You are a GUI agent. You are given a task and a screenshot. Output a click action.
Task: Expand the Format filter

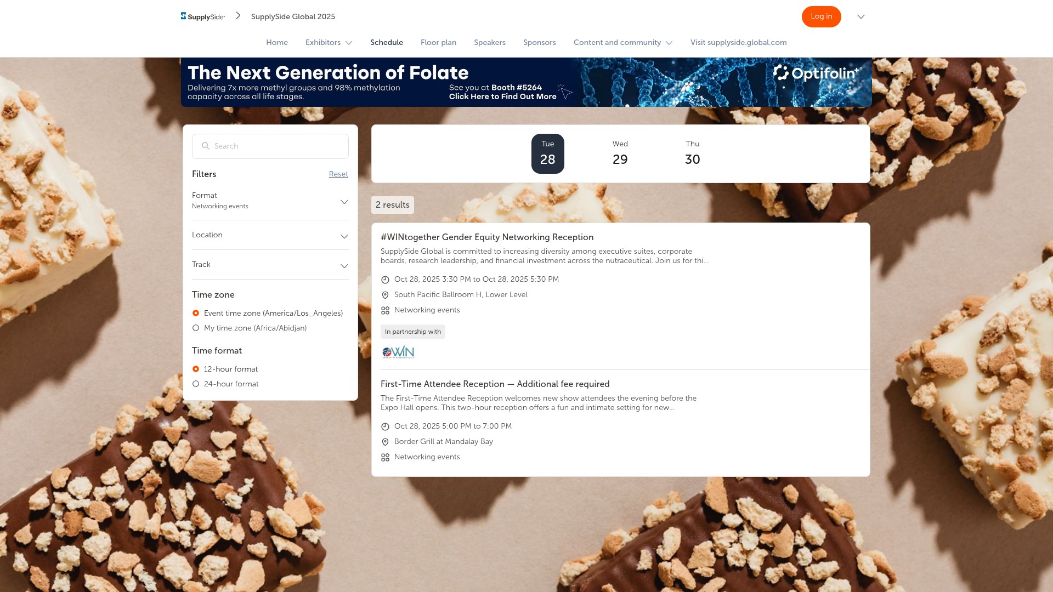click(x=270, y=201)
